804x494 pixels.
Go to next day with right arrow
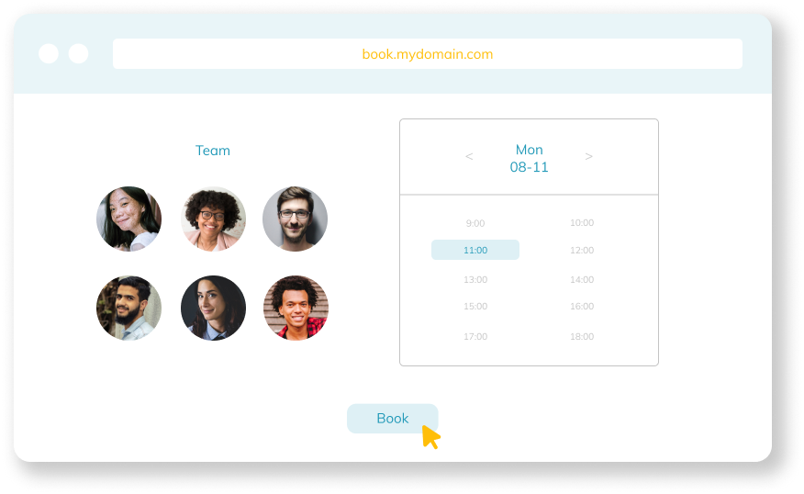tap(588, 156)
